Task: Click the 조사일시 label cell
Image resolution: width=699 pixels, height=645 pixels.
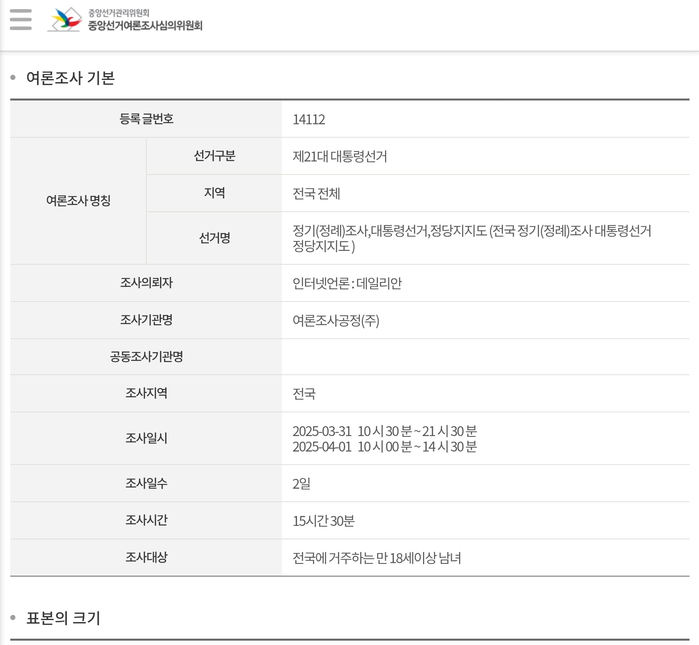Action: click(146, 438)
